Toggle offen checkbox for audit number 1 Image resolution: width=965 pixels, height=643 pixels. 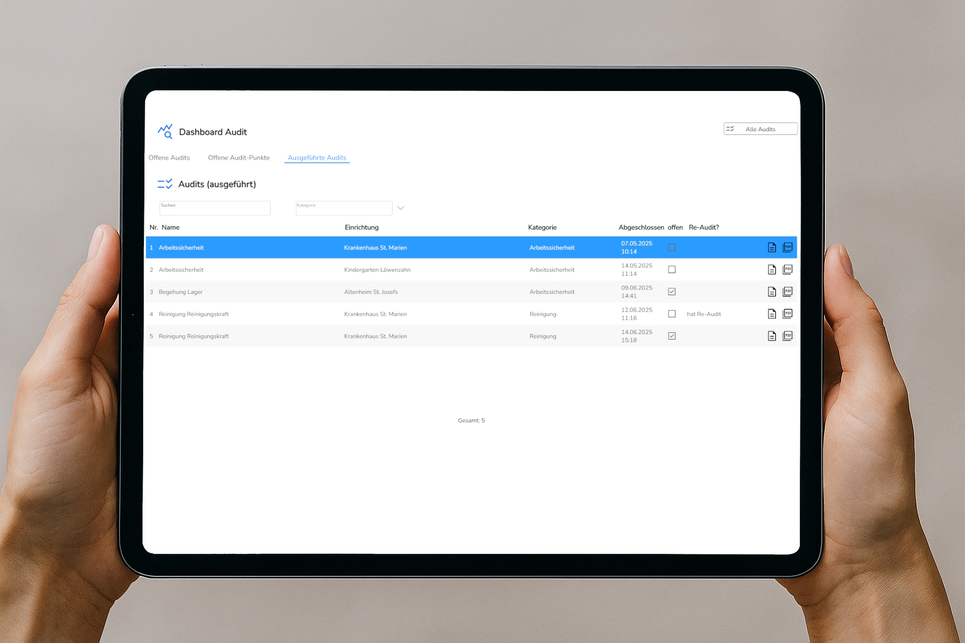[672, 247]
